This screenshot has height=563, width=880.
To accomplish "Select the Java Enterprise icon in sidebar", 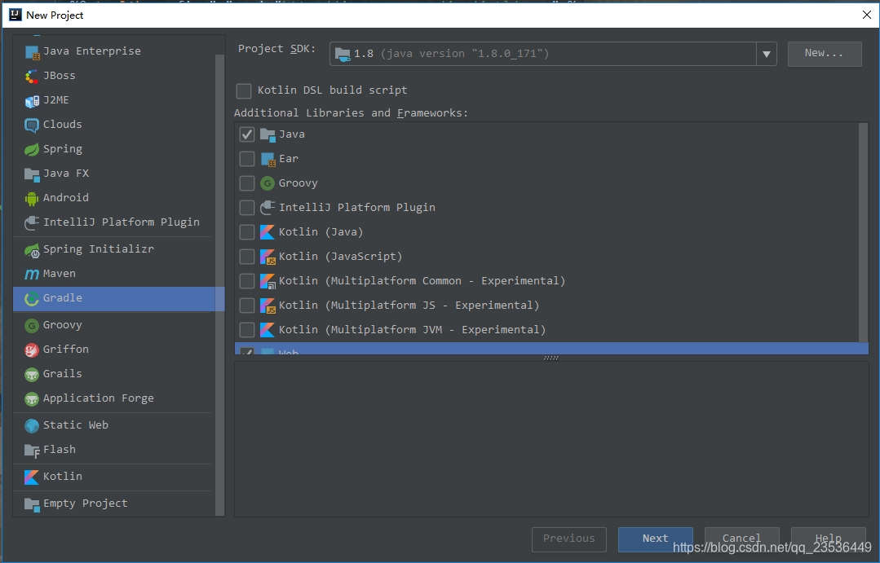I will (x=32, y=52).
